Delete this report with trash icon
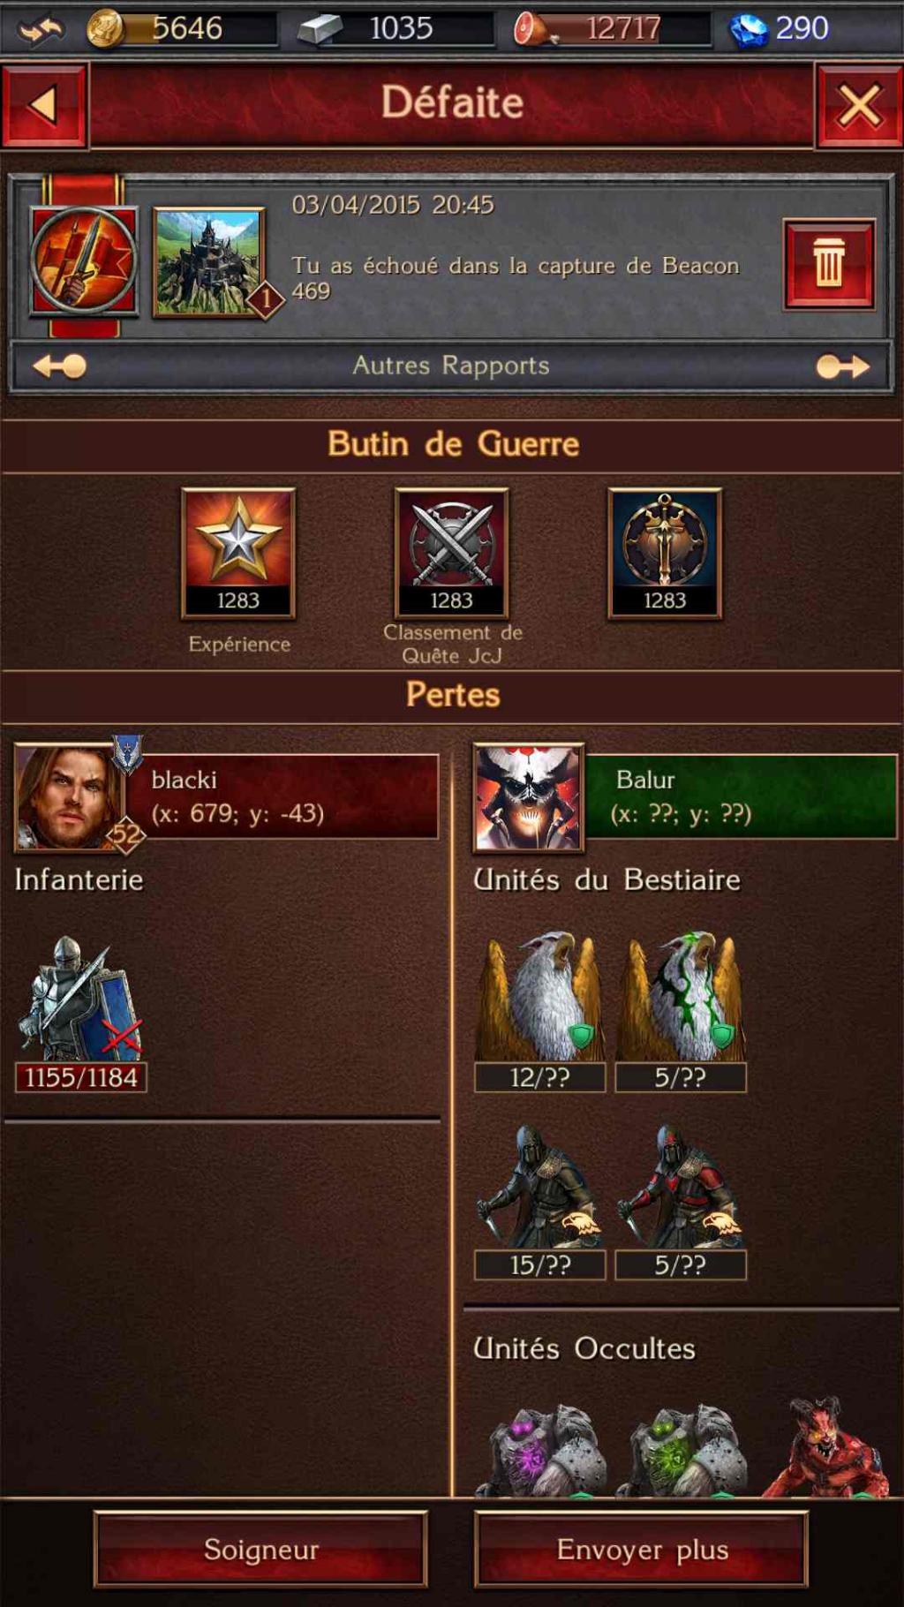The image size is (904, 1607). [828, 263]
